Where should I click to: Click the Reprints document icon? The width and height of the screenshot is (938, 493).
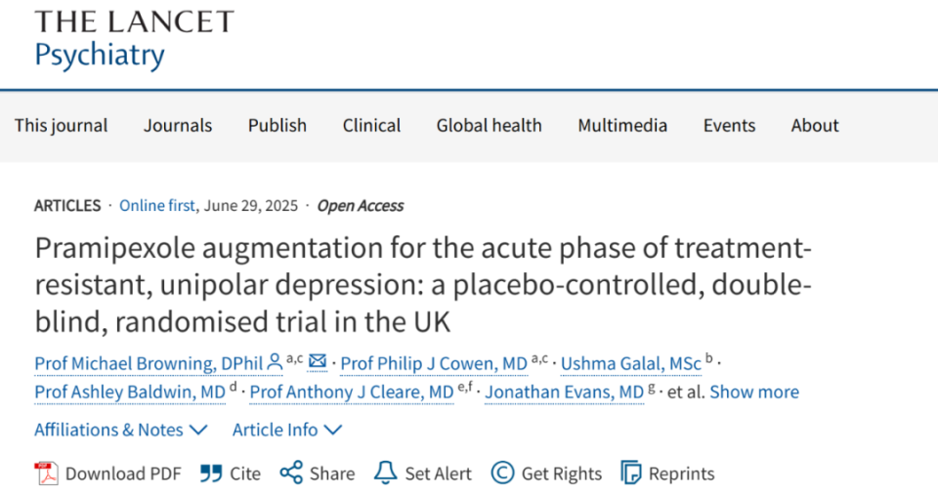click(x=630, y=473)
